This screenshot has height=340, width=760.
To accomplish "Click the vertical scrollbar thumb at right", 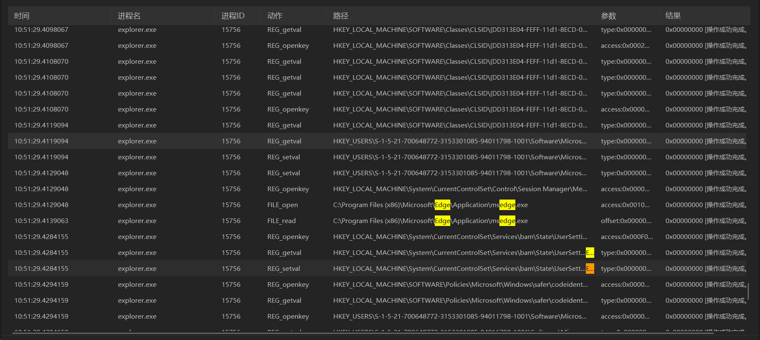I will point(748,291).
